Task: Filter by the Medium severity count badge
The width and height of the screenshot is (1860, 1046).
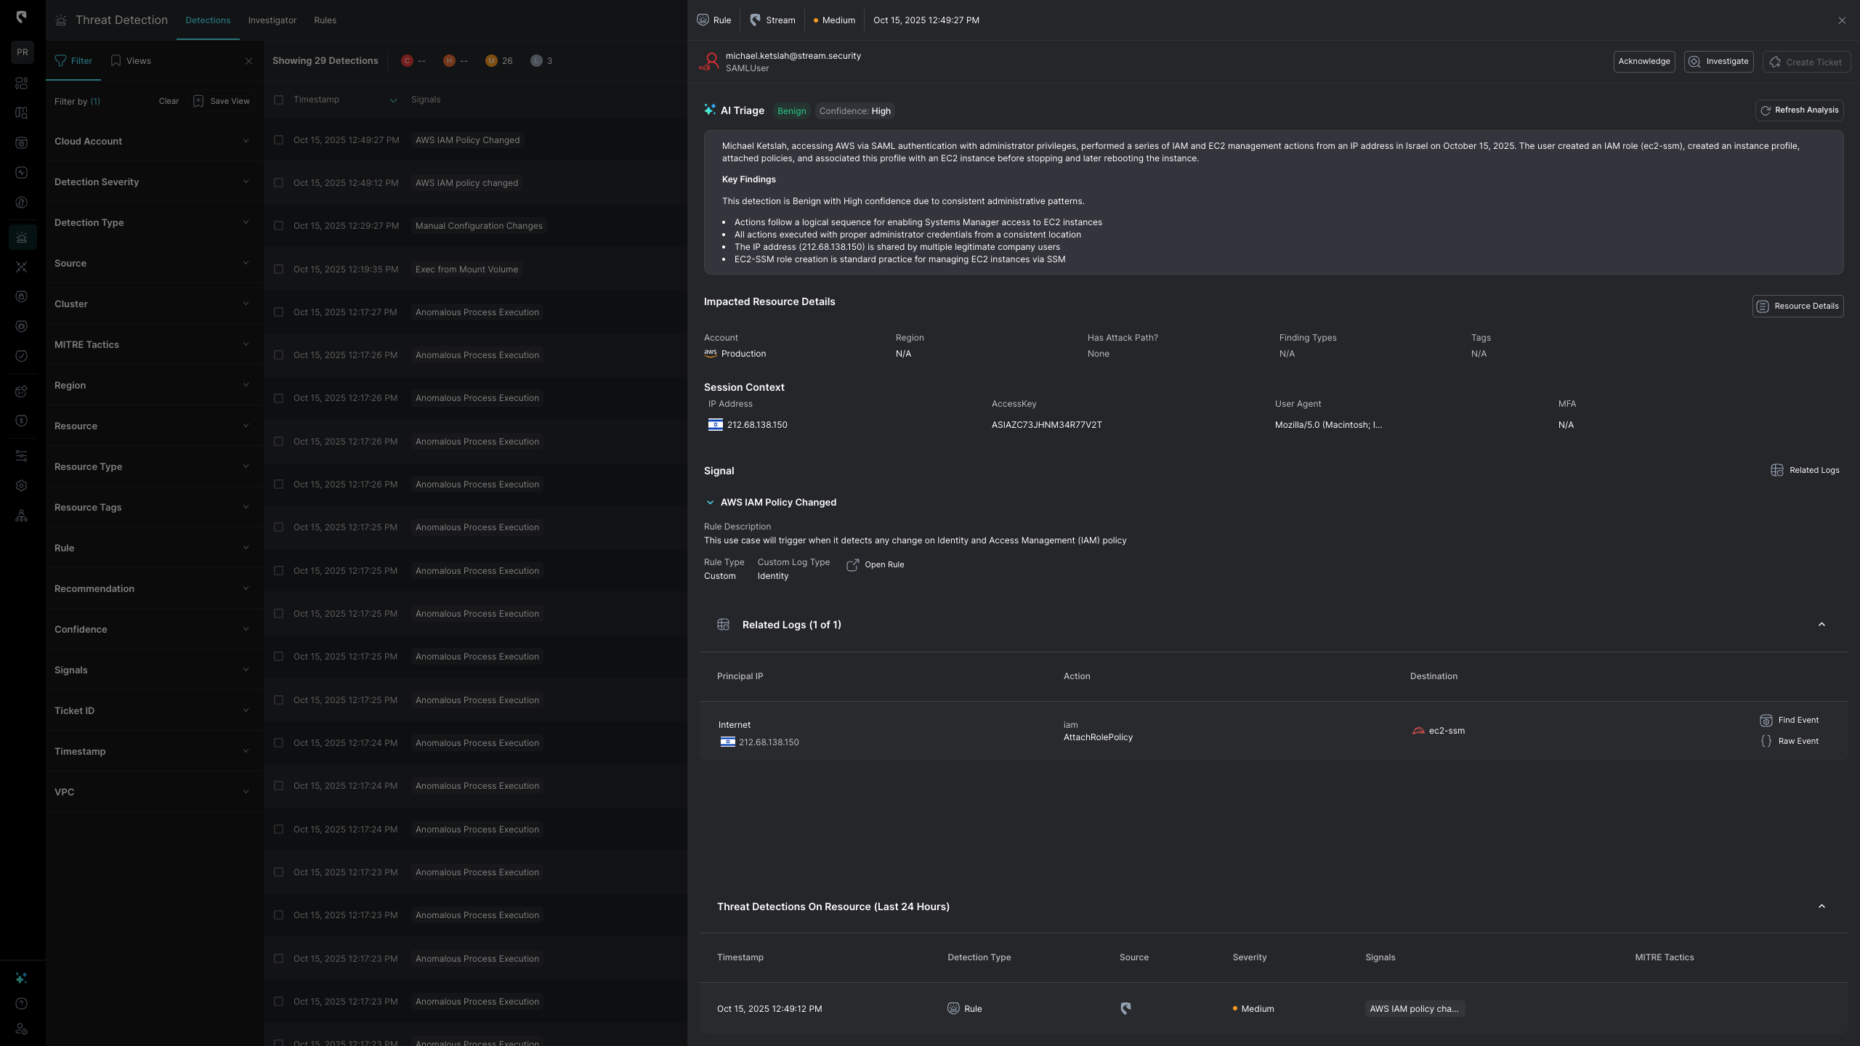Action: (x=492, y=61)
